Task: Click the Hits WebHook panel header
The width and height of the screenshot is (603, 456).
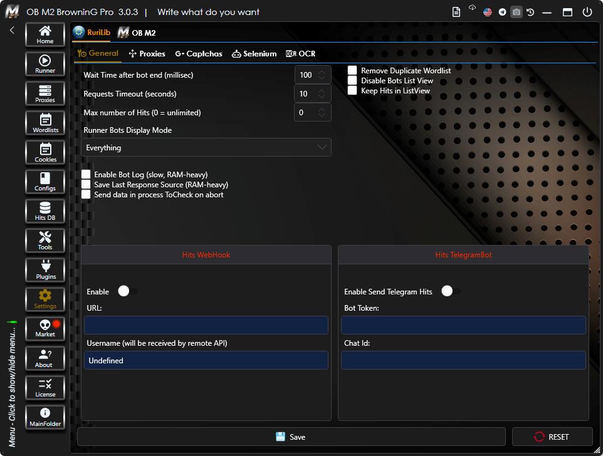Action: pos(206,255)
